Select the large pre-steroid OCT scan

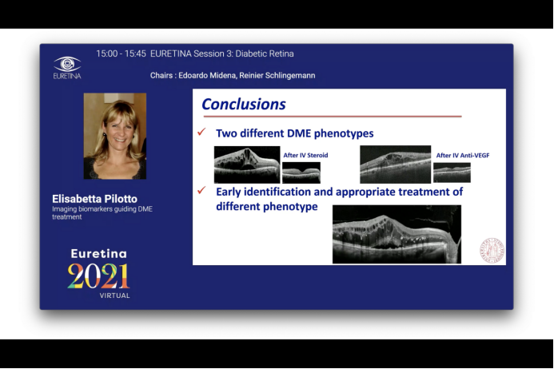(x=246, y=165)
